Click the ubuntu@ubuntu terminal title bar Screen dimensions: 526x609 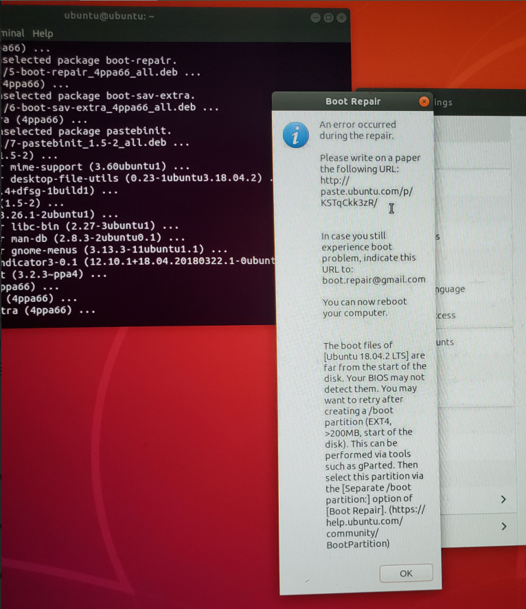pyautogui.click(x=175, y=17)
